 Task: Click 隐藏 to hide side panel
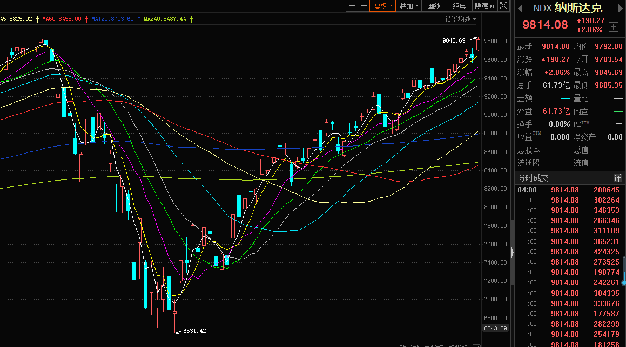pos(484,6)
